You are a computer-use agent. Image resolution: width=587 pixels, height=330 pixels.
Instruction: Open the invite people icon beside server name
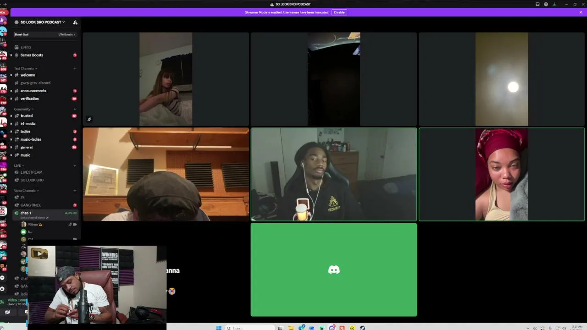tap(75, 22)
